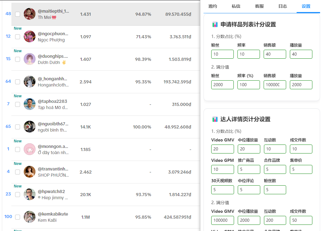Focus the 粉丝 full-score field showing 2000
This screenshot has width=321, height=231.
tap(222, 85)
